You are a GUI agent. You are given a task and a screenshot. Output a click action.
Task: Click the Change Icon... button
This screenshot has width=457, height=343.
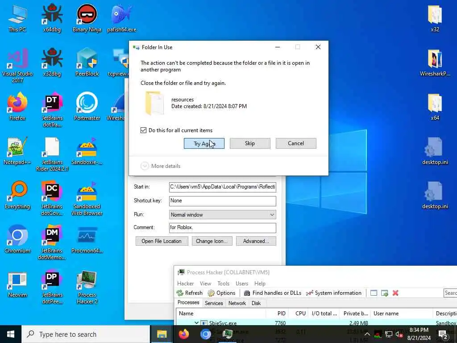212,241
